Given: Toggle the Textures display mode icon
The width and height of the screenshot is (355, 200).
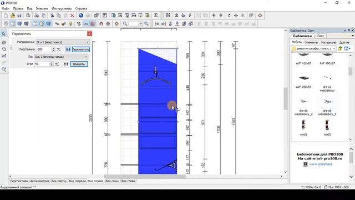Looking at the screenshot, I should (x=26, y=23).
